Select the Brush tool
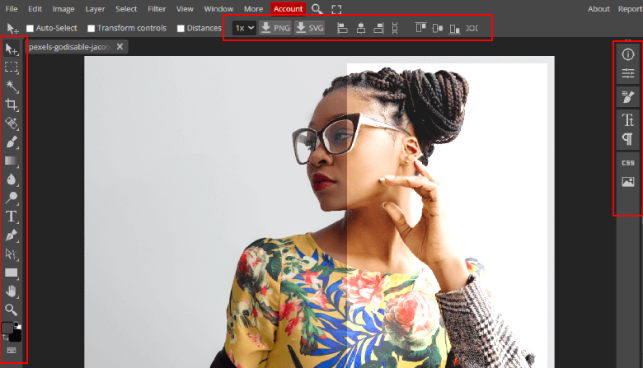 point(12,142)
